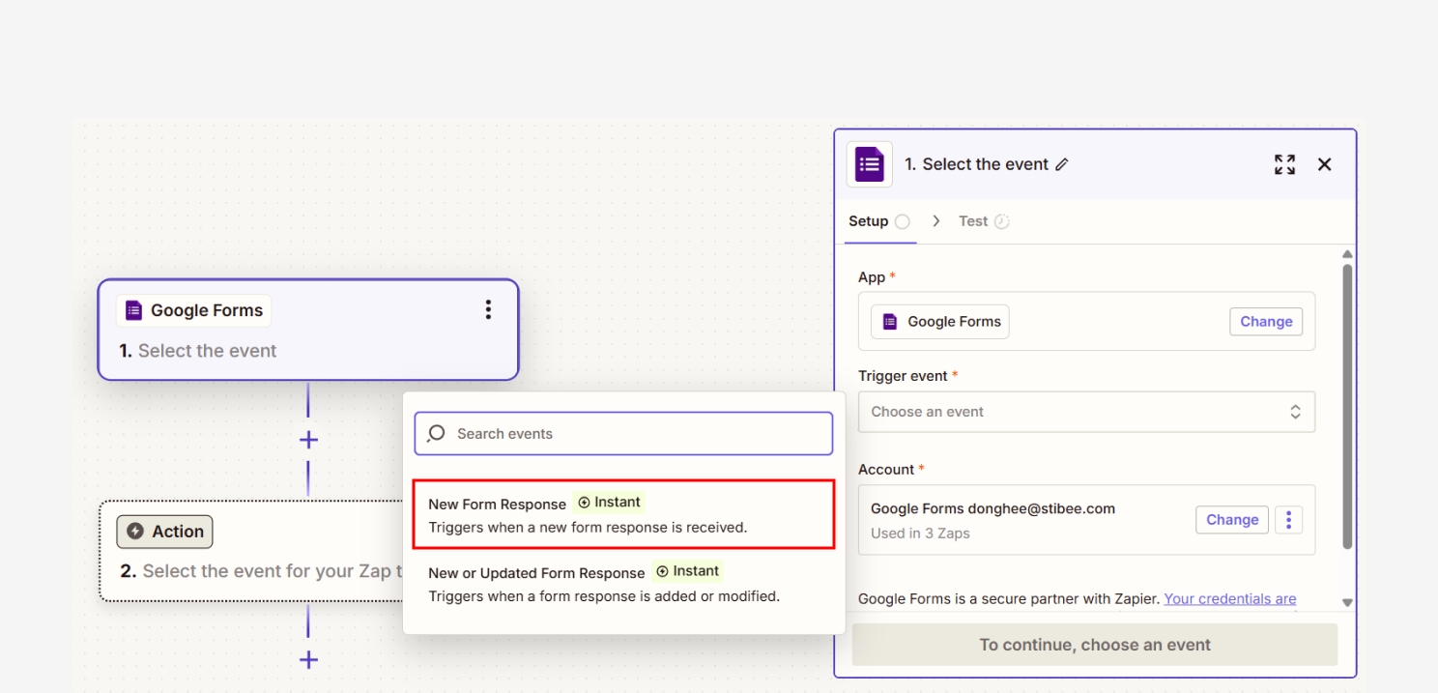
Task: Click chevron between Setup and Test
Action: (935, 221)
